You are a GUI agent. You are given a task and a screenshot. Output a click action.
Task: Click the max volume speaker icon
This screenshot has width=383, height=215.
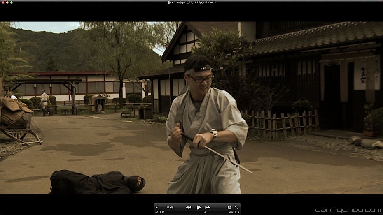pos(172,207)
